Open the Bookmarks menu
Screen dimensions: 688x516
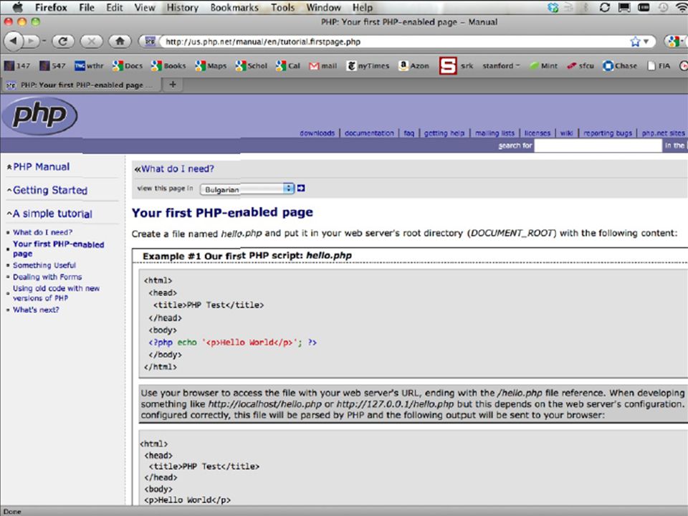pos(234,7)
